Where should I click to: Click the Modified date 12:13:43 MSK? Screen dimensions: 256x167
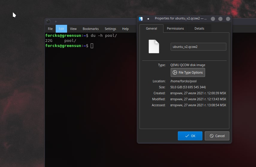(x=198, y=99)
